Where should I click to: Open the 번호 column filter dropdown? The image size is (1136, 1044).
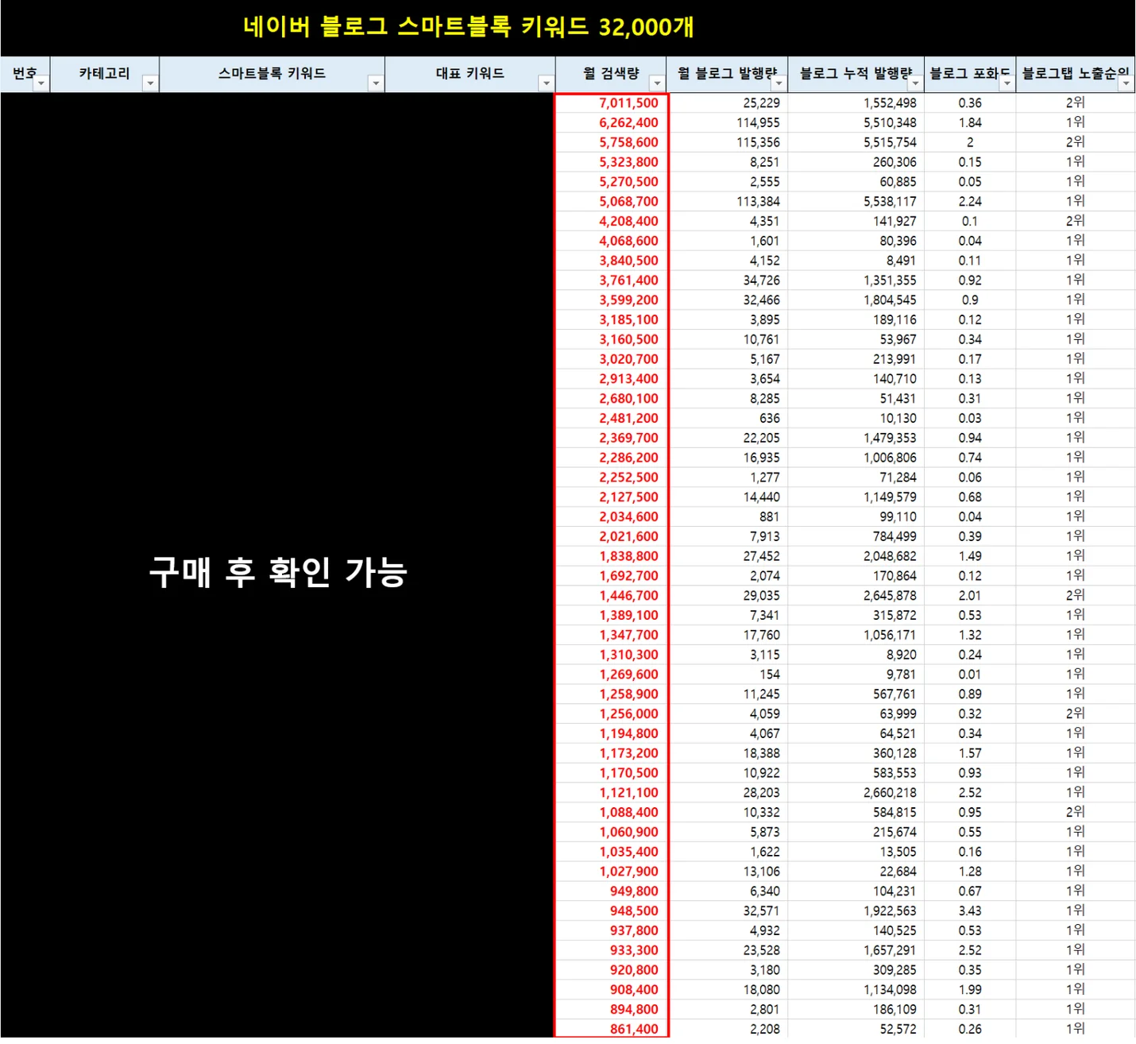tap(41, 83)
